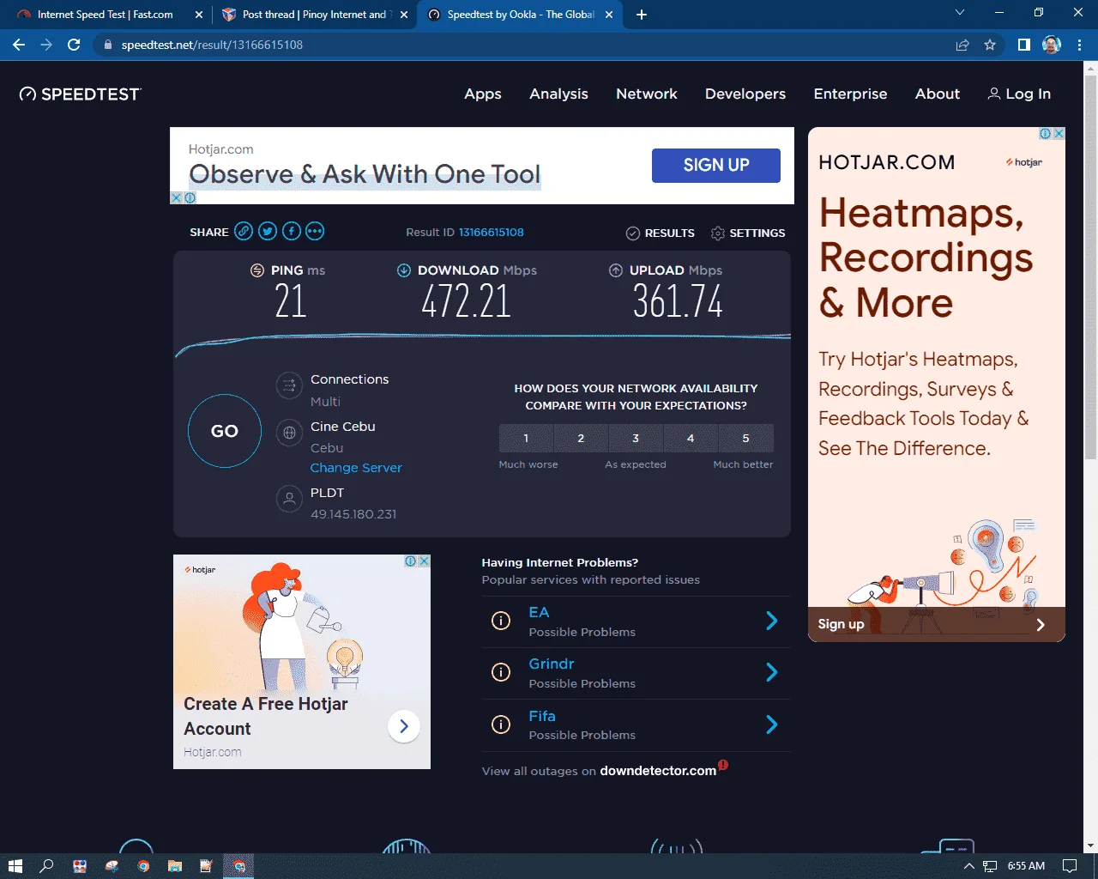1098x879 pixels.
Task: Open SETTINGS
Action: 748,233
